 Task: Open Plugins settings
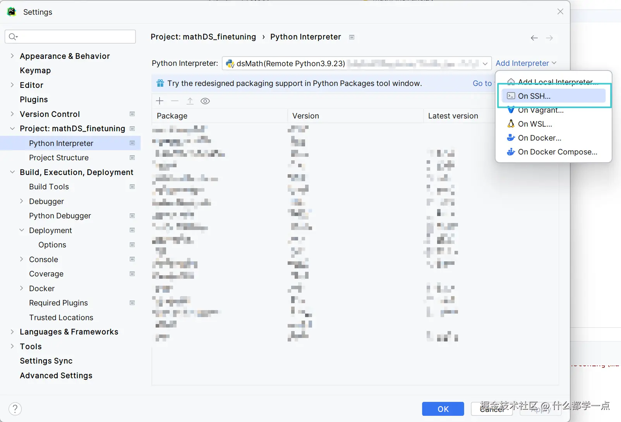(x=34, y=99)
